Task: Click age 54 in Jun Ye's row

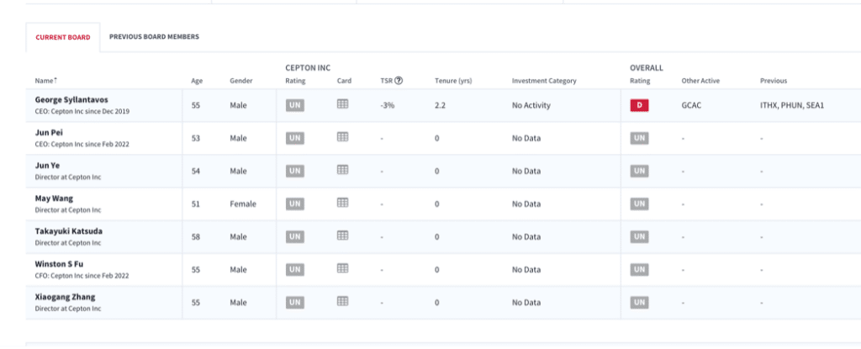Action: pos(195,171)
